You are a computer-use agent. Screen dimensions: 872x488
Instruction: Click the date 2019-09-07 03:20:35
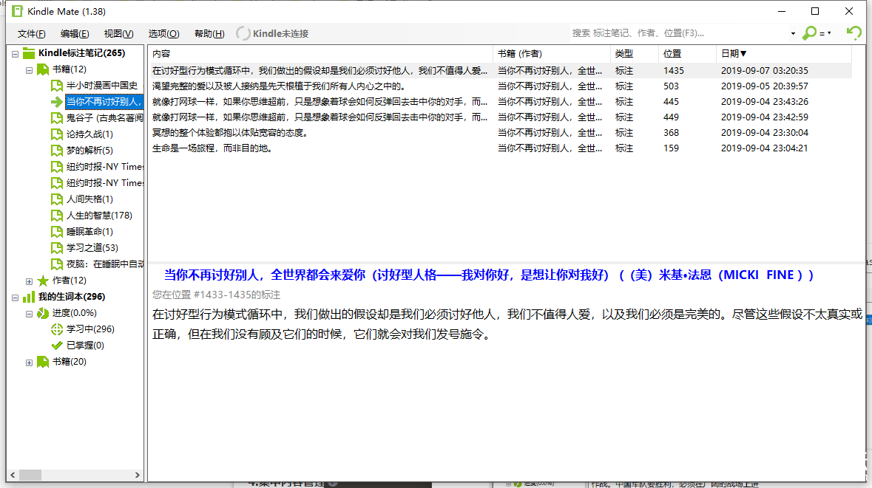tap(764, 71)
